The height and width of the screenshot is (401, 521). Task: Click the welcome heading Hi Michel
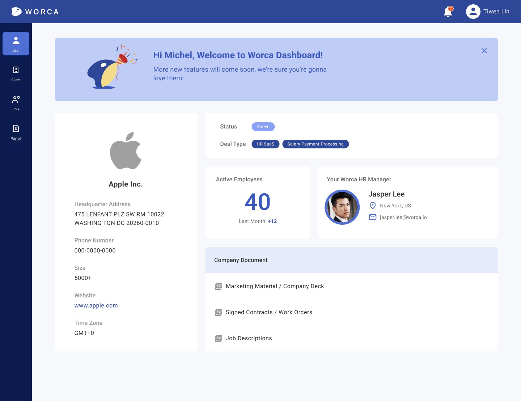coord(238,55)
